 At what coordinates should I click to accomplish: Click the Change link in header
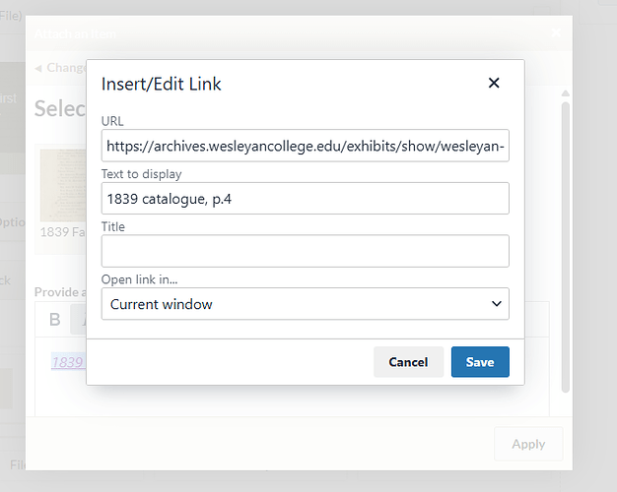(x=65, y=68)
